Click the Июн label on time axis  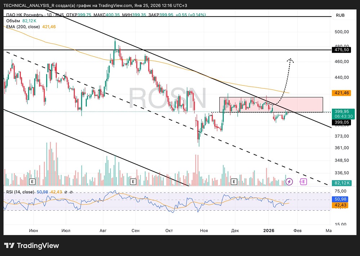33,230
